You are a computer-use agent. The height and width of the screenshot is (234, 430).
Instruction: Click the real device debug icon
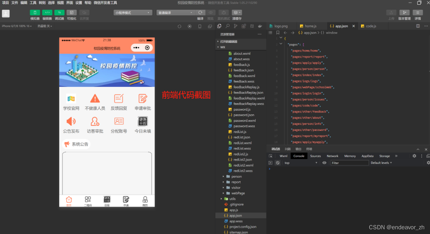coord(224,13)
